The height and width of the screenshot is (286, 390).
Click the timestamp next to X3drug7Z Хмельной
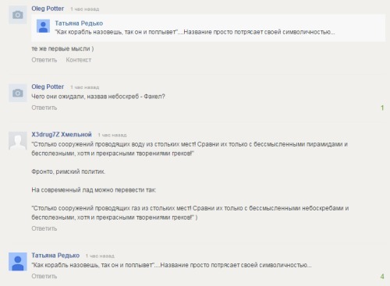112,135
